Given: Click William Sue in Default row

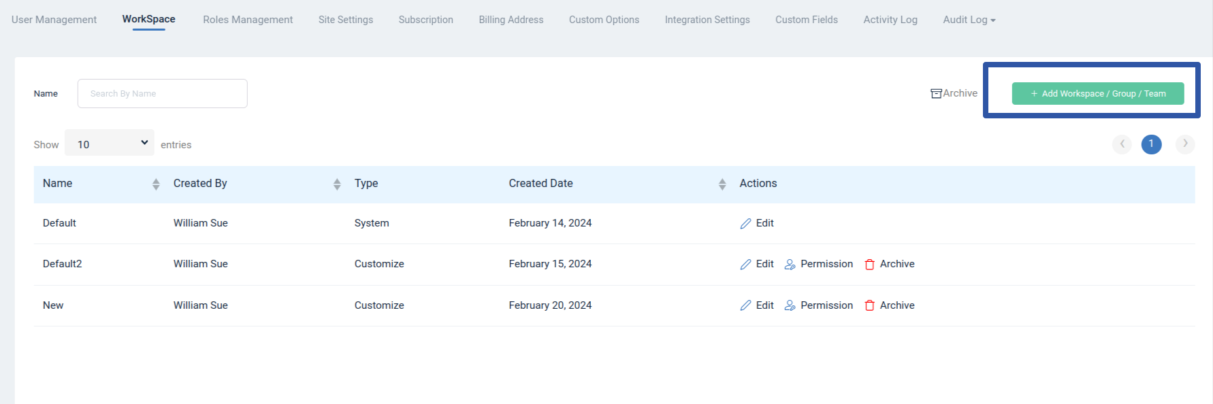Looking at the screenshot, I should click(200, 223).
